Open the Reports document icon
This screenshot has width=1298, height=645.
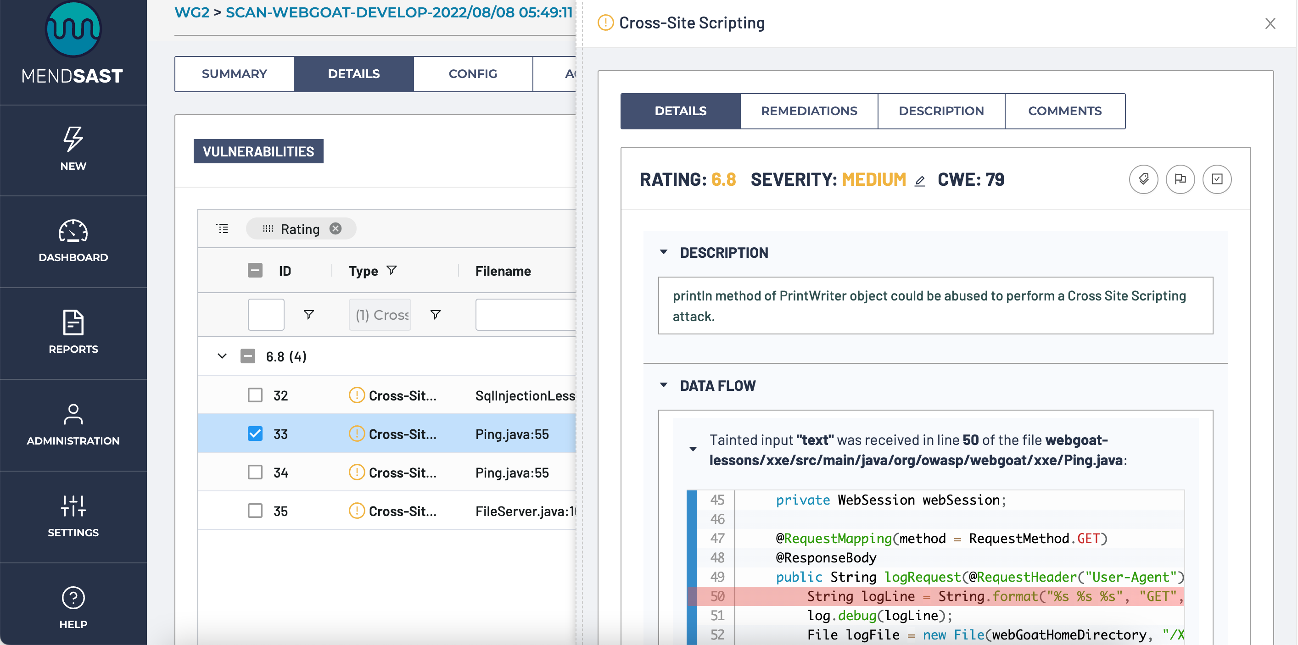tap(73, 323)
